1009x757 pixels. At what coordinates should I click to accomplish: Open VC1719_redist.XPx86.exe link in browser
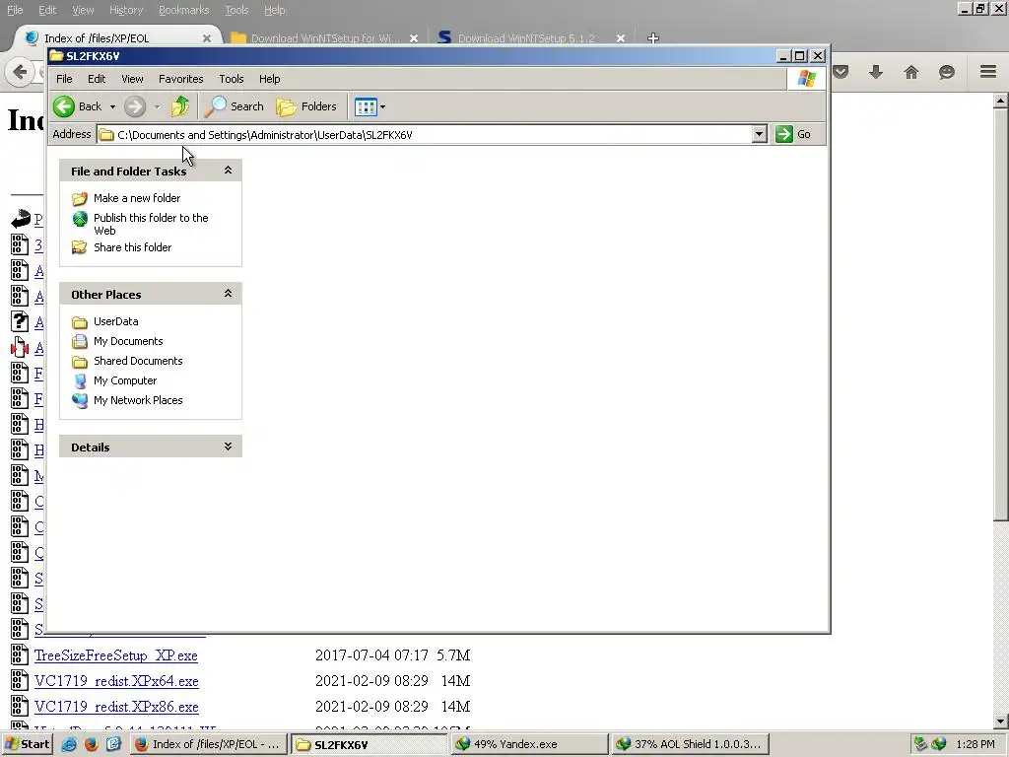pos(116,707)
